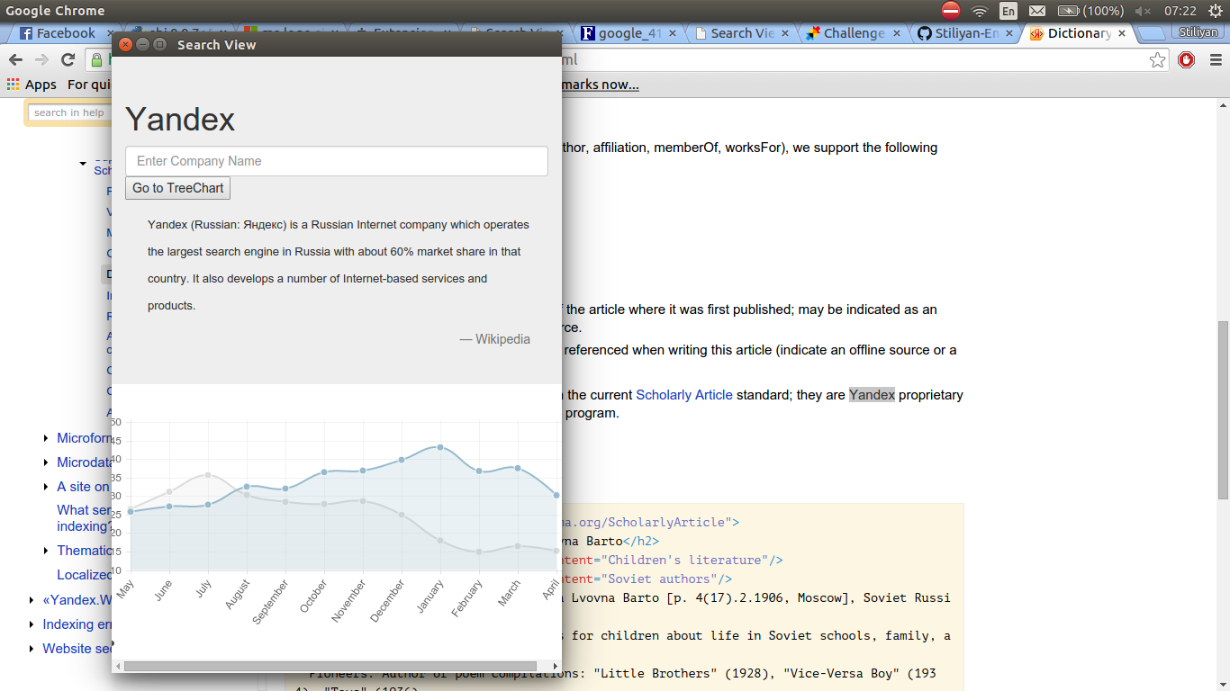
Task: Bookmark this page with the star icon
Action: [x=1158, y=60]
